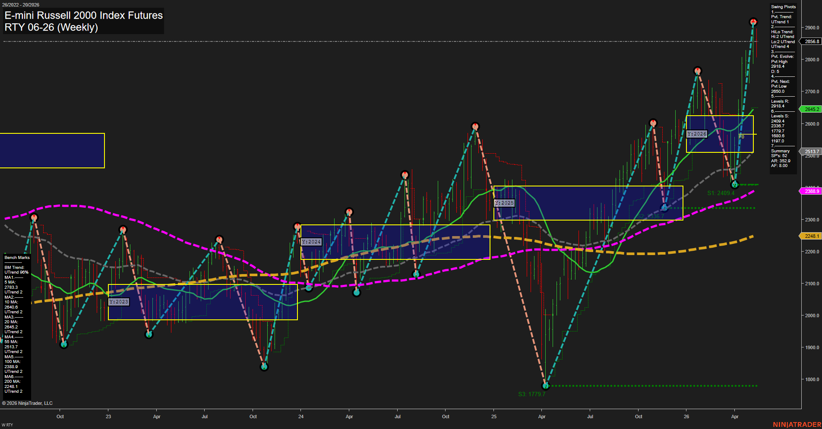Click the AF: 8.00 summary line

pyautogui.click(x=779, y=165)
